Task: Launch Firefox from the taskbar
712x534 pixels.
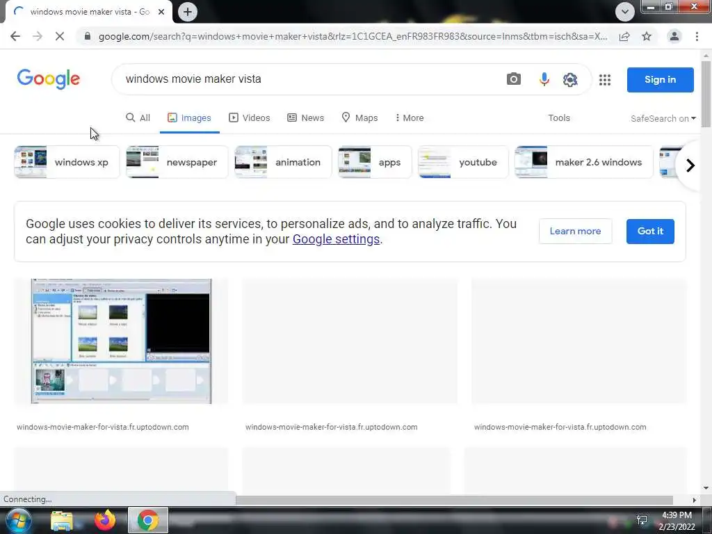Action: coord(105,520)
